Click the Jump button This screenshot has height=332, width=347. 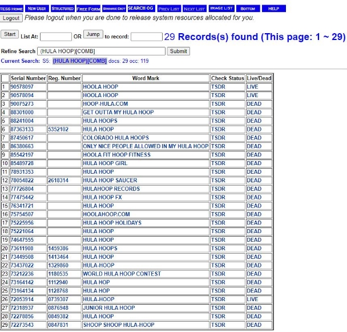point(93,34)
